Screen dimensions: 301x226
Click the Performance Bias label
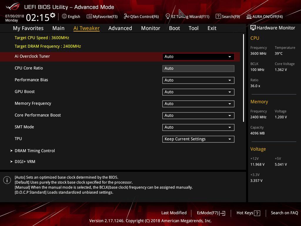click(31, 80)
